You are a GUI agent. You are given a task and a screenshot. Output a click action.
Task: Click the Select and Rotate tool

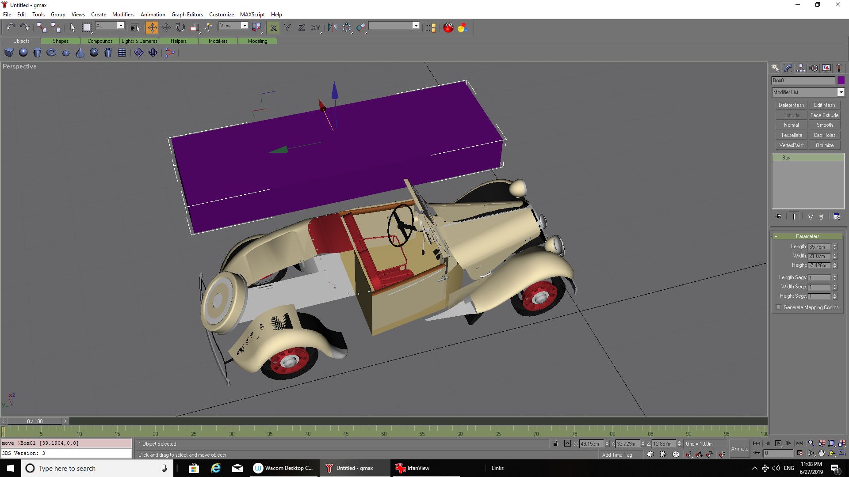(180, 28)
